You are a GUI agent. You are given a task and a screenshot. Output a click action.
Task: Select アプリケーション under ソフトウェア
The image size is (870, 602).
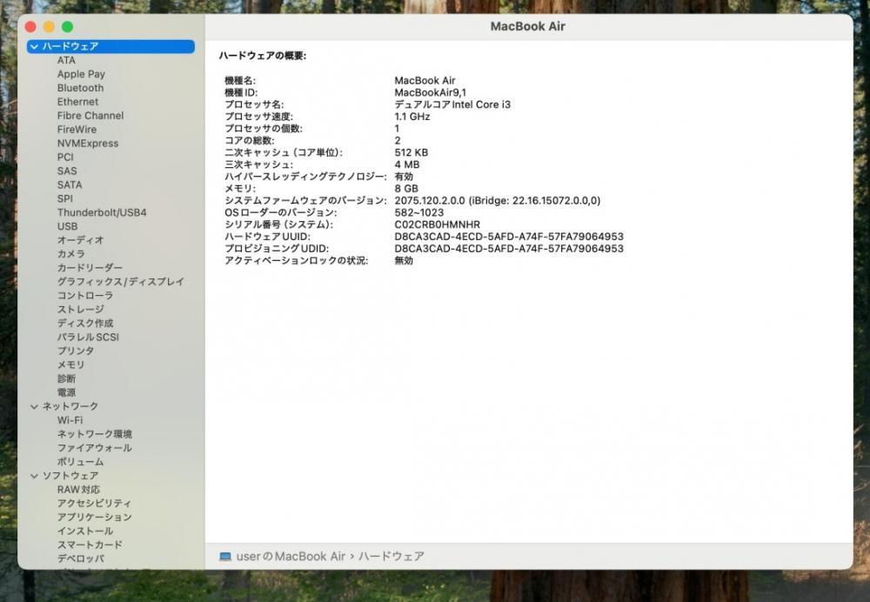point(94,518)
